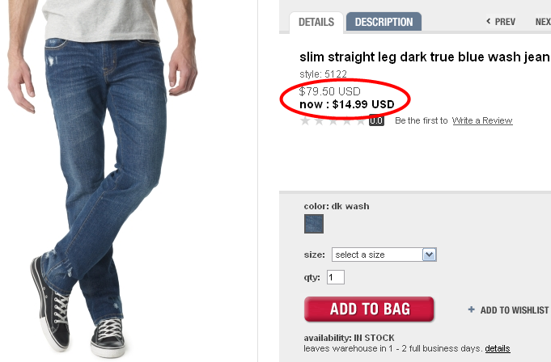Go to the NEXT product

click(x=543, y=22)
